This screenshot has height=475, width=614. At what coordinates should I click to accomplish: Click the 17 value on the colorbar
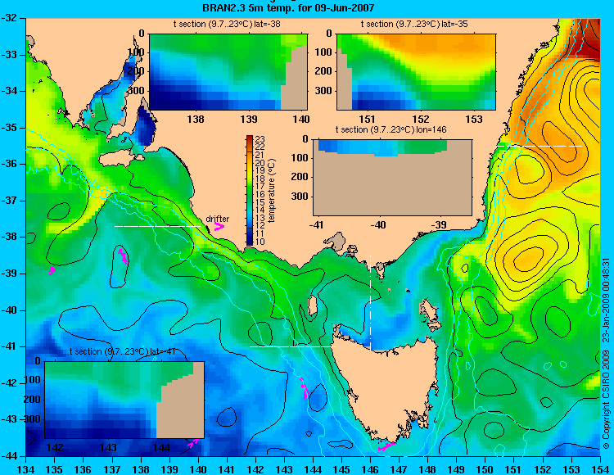(260, 187)
